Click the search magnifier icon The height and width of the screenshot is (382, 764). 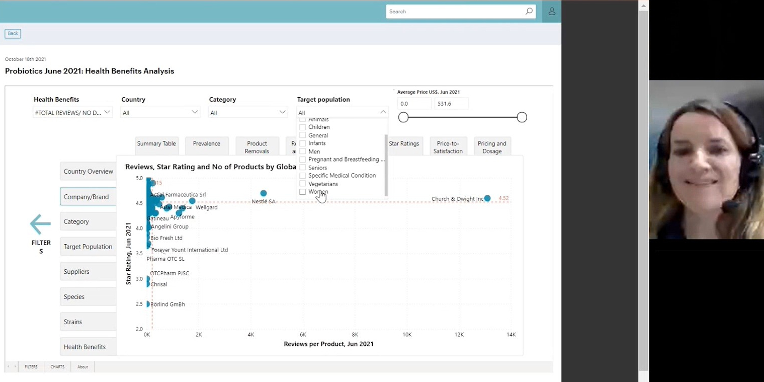(x=529, y=11)
